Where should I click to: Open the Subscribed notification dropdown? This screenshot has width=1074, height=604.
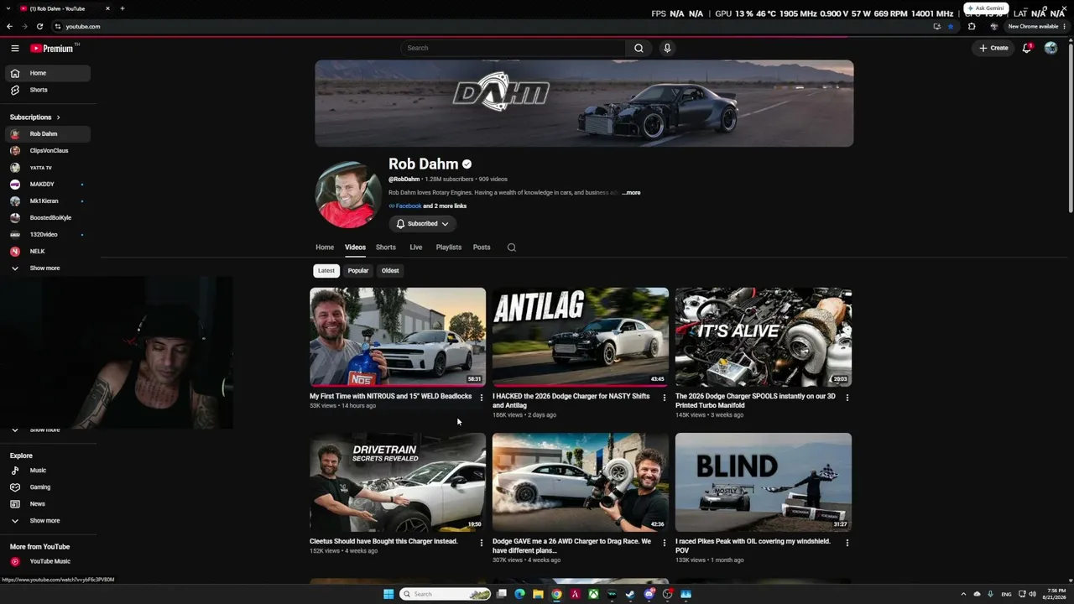tap(422, 224)
